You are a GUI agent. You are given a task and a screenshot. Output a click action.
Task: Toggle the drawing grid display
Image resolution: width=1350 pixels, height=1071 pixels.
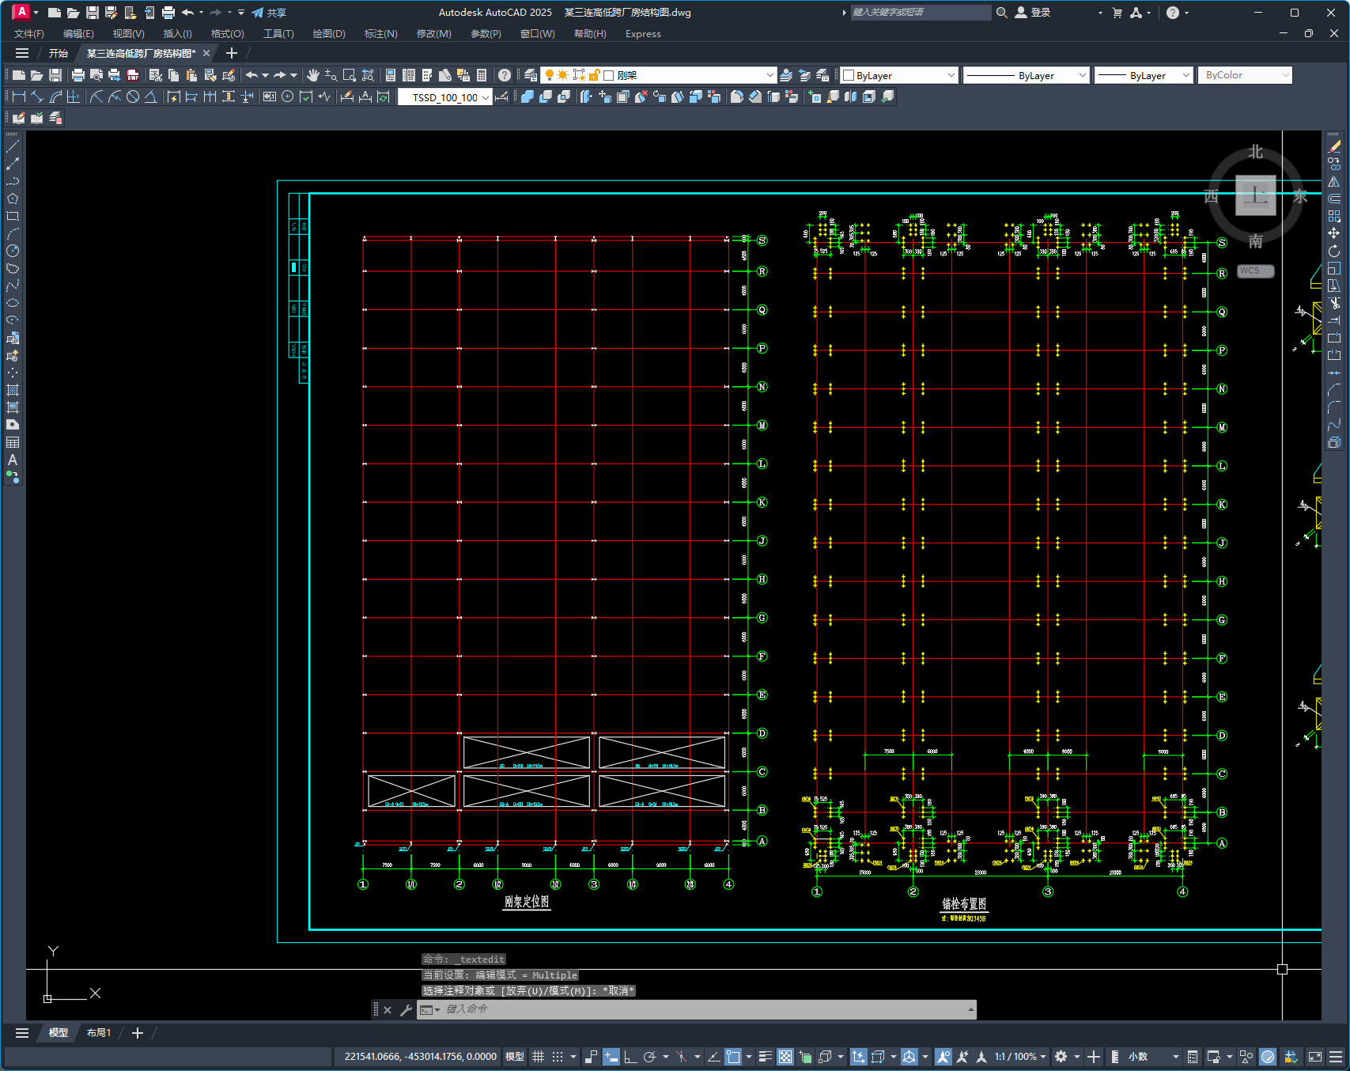(x=539, y=1057)
